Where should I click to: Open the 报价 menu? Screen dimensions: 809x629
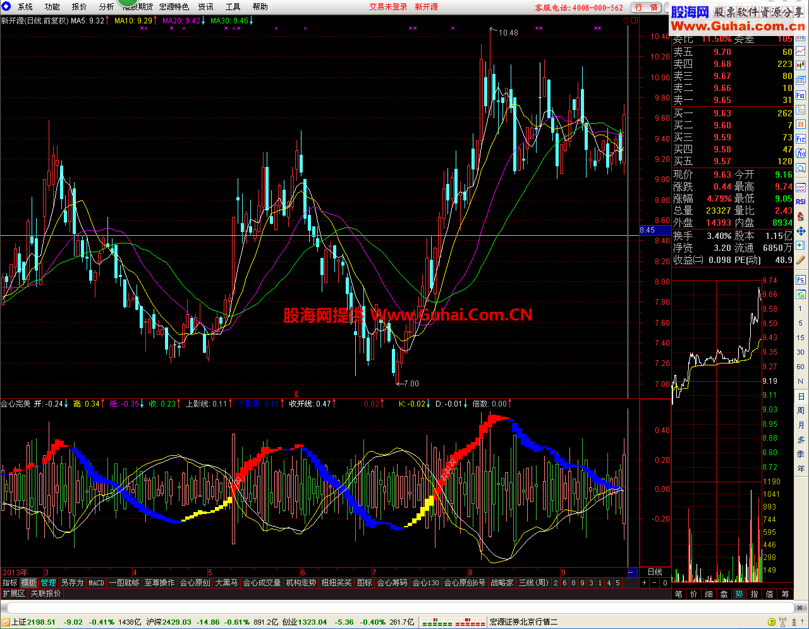tap(80, 7)
